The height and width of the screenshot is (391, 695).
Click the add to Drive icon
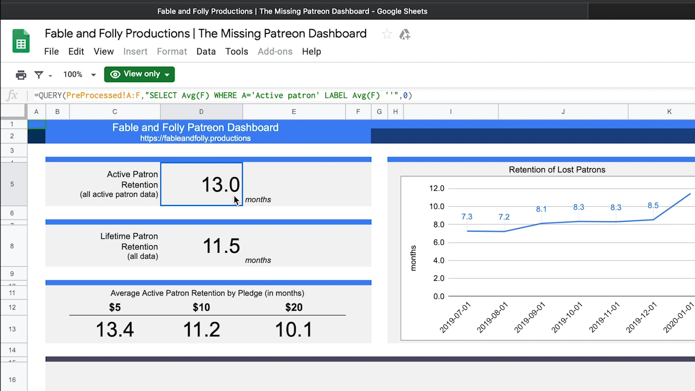(x=405, y=34)
